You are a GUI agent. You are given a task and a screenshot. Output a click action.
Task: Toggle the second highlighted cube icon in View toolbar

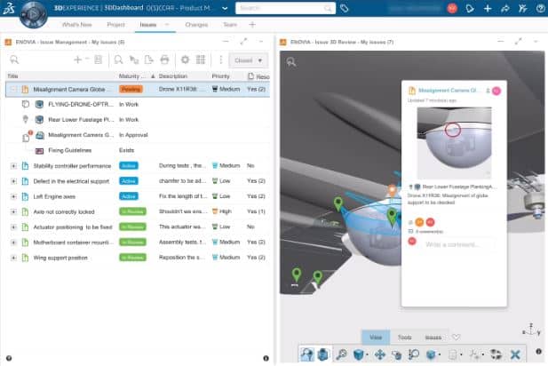[x=323, y=354]
